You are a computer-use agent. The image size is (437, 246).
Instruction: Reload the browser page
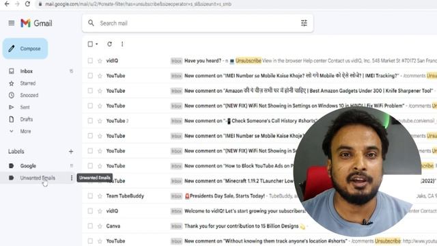click(x=27, y=4)
